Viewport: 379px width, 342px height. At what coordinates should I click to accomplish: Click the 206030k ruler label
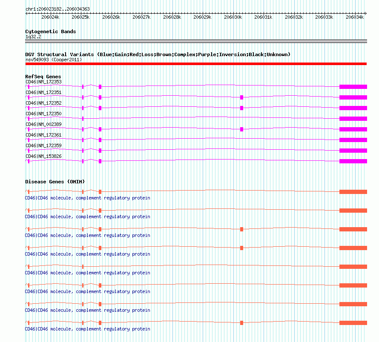[x=233, y=17]
